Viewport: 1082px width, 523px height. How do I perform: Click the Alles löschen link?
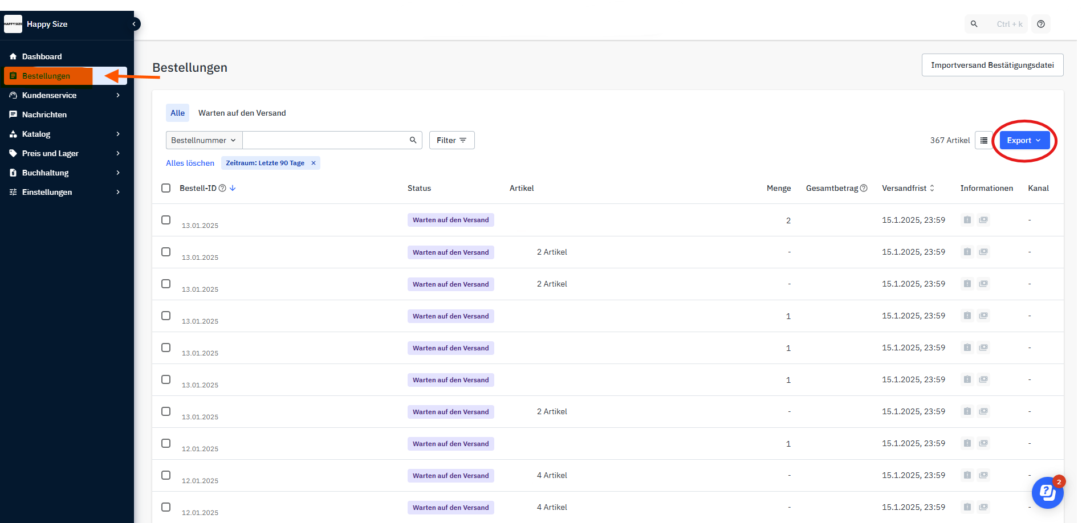tap(190, 163)
